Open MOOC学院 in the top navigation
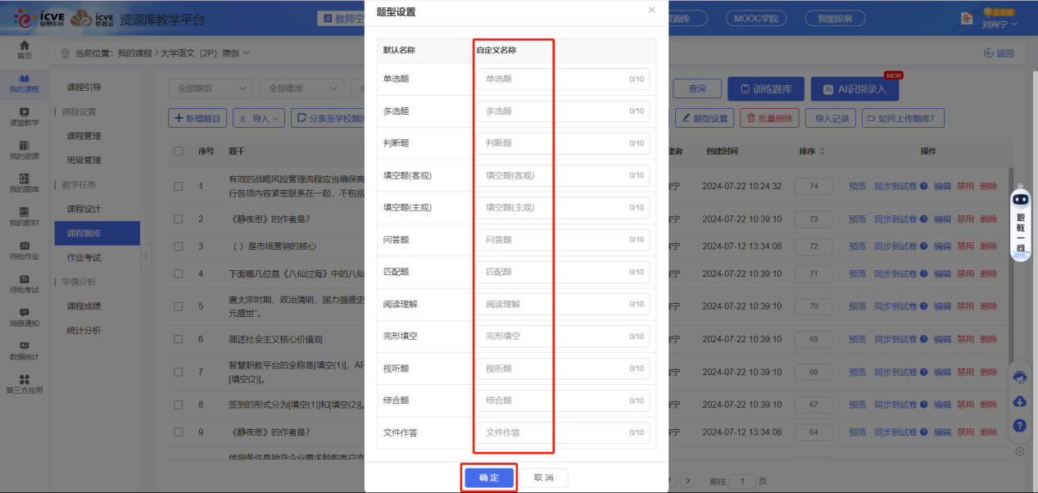Screen dimensions: 1038x493 757,17
